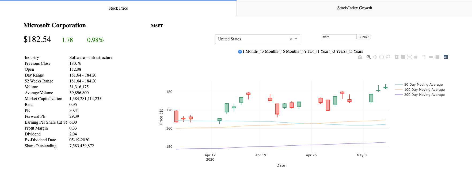
Task: Click the Apr 19 date axis label
Action: pos(261,155)
